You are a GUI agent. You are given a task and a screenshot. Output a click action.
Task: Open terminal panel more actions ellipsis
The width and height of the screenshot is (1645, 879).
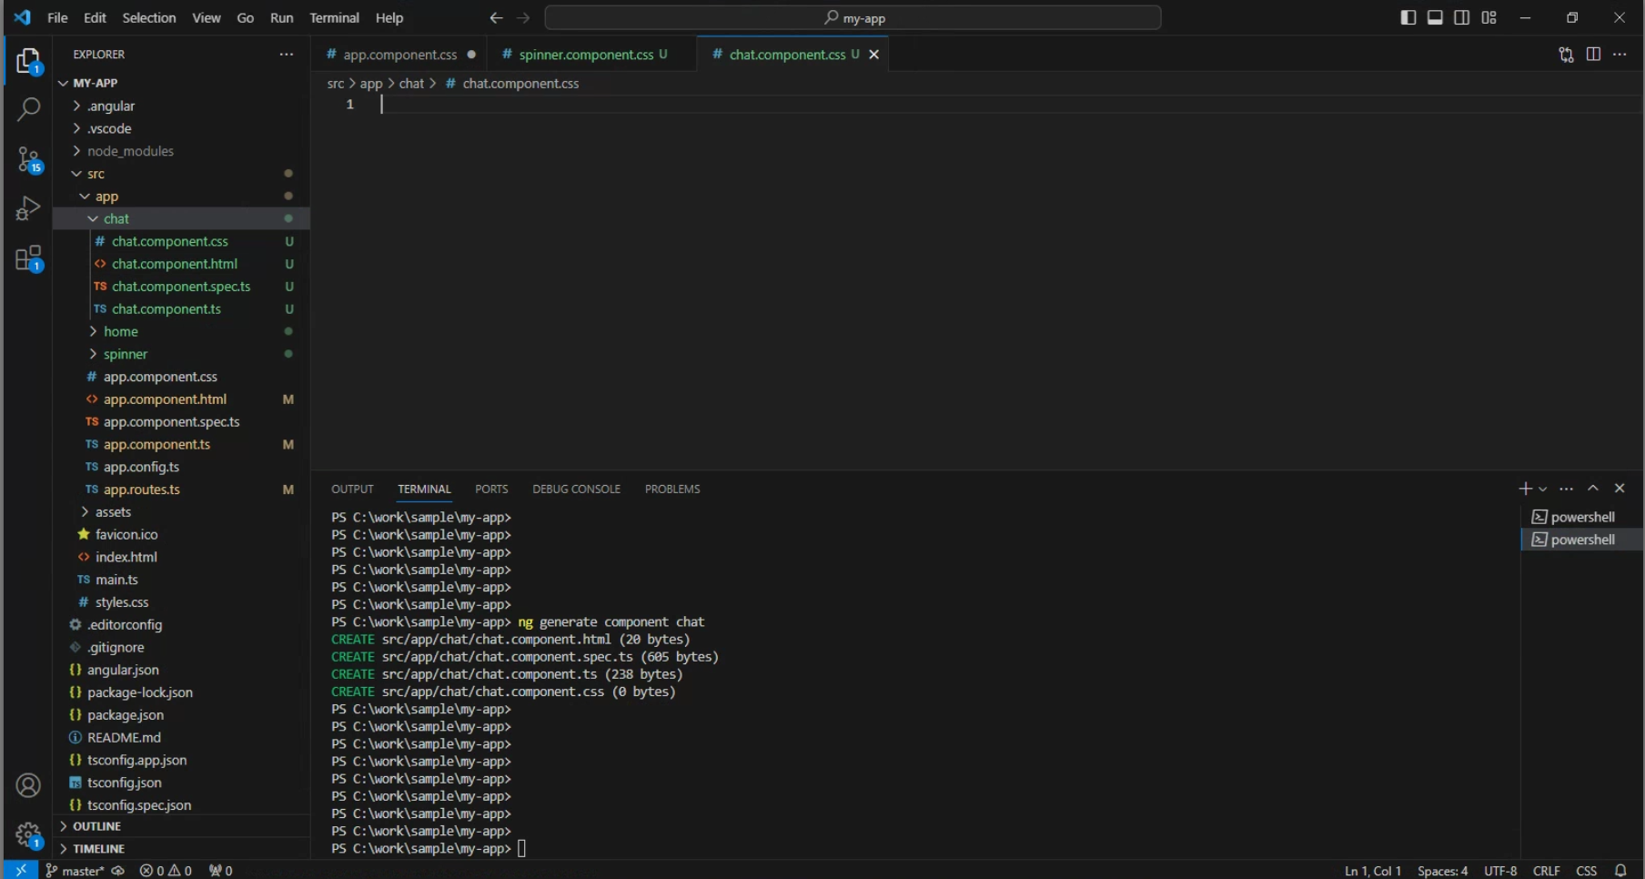[x=1566, y=489]
